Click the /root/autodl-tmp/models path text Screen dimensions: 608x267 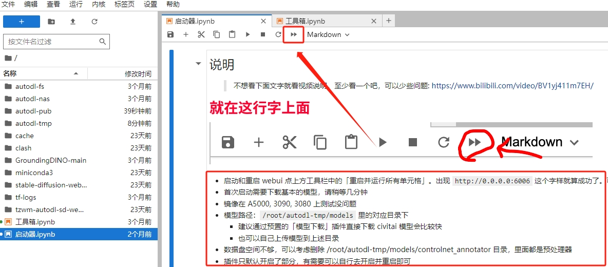[x=308, y=215]
